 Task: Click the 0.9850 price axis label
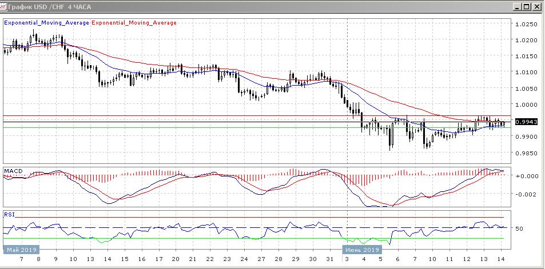pyautogui.click(x=526, y=153)
